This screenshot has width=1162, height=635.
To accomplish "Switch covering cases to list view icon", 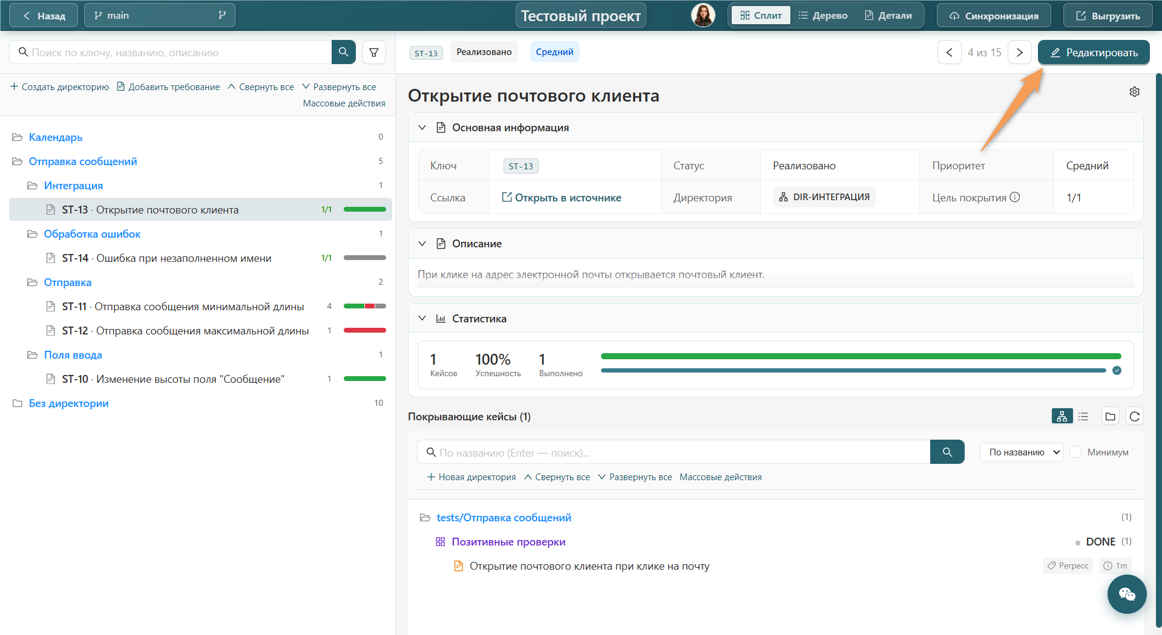I will tap(1083, 416).
